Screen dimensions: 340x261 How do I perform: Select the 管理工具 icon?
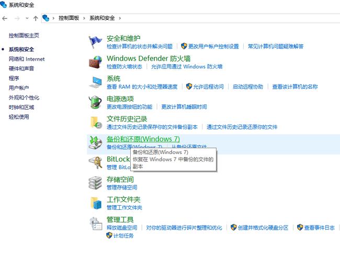click(x=95, y=223)
